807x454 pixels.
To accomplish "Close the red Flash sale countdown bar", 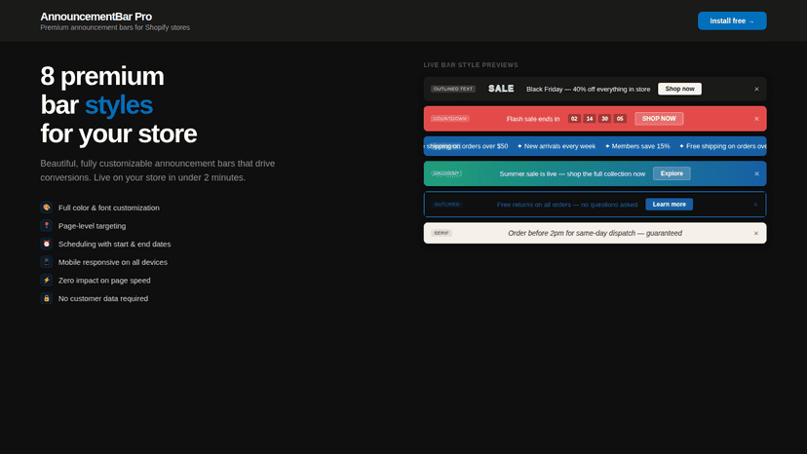I will [756, 119].
